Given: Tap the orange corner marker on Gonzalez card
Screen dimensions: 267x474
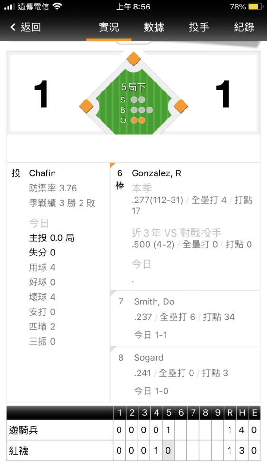Looking at the screenshot, I should (x=113, y=165).
